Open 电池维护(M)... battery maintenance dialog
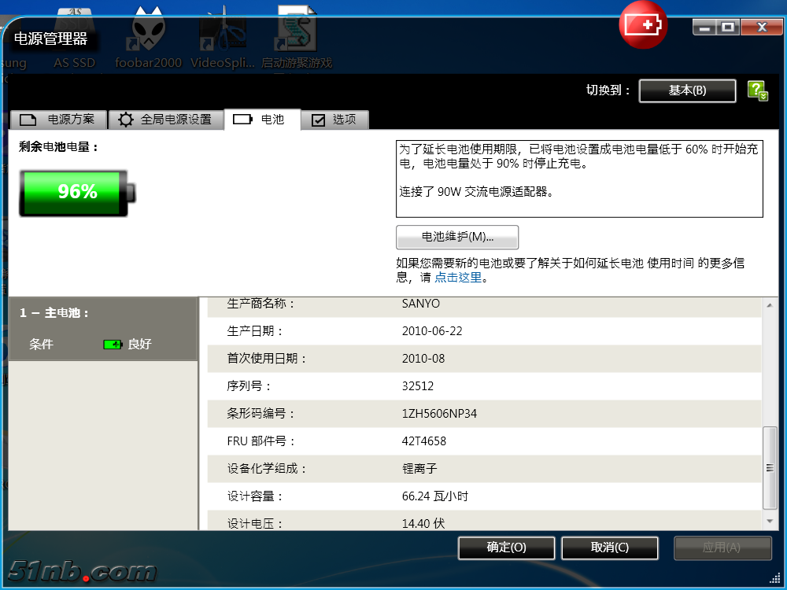Screen dimensions: 787x590 457,237
